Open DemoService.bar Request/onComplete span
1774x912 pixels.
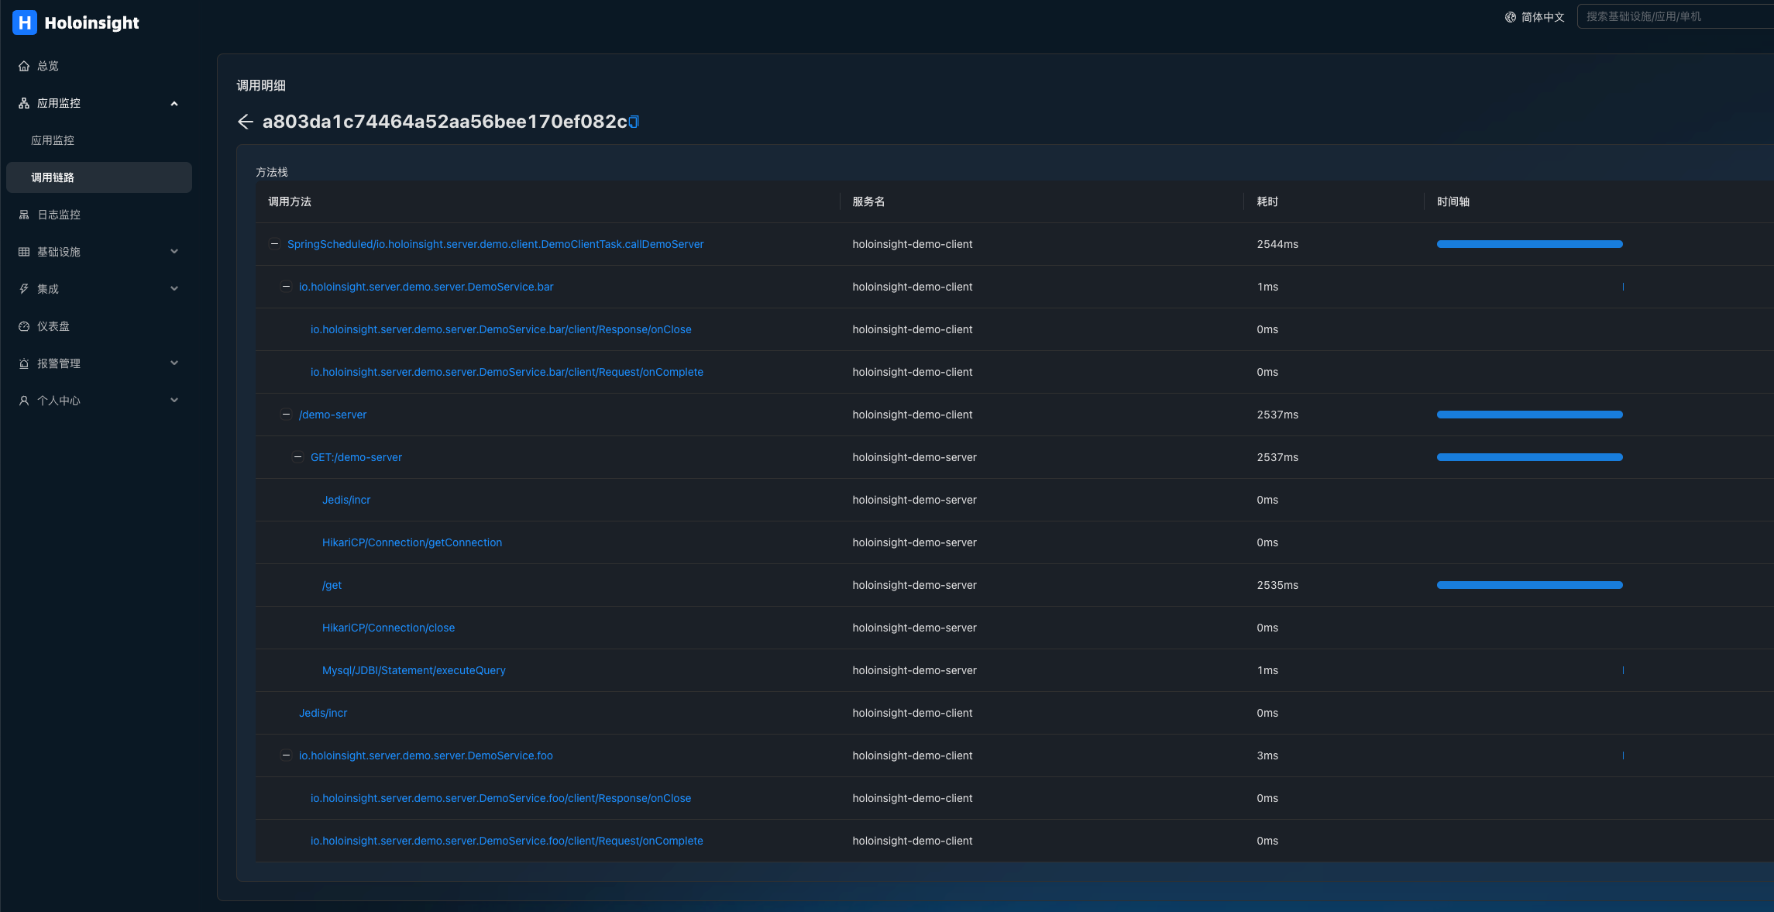click(507, 372)
